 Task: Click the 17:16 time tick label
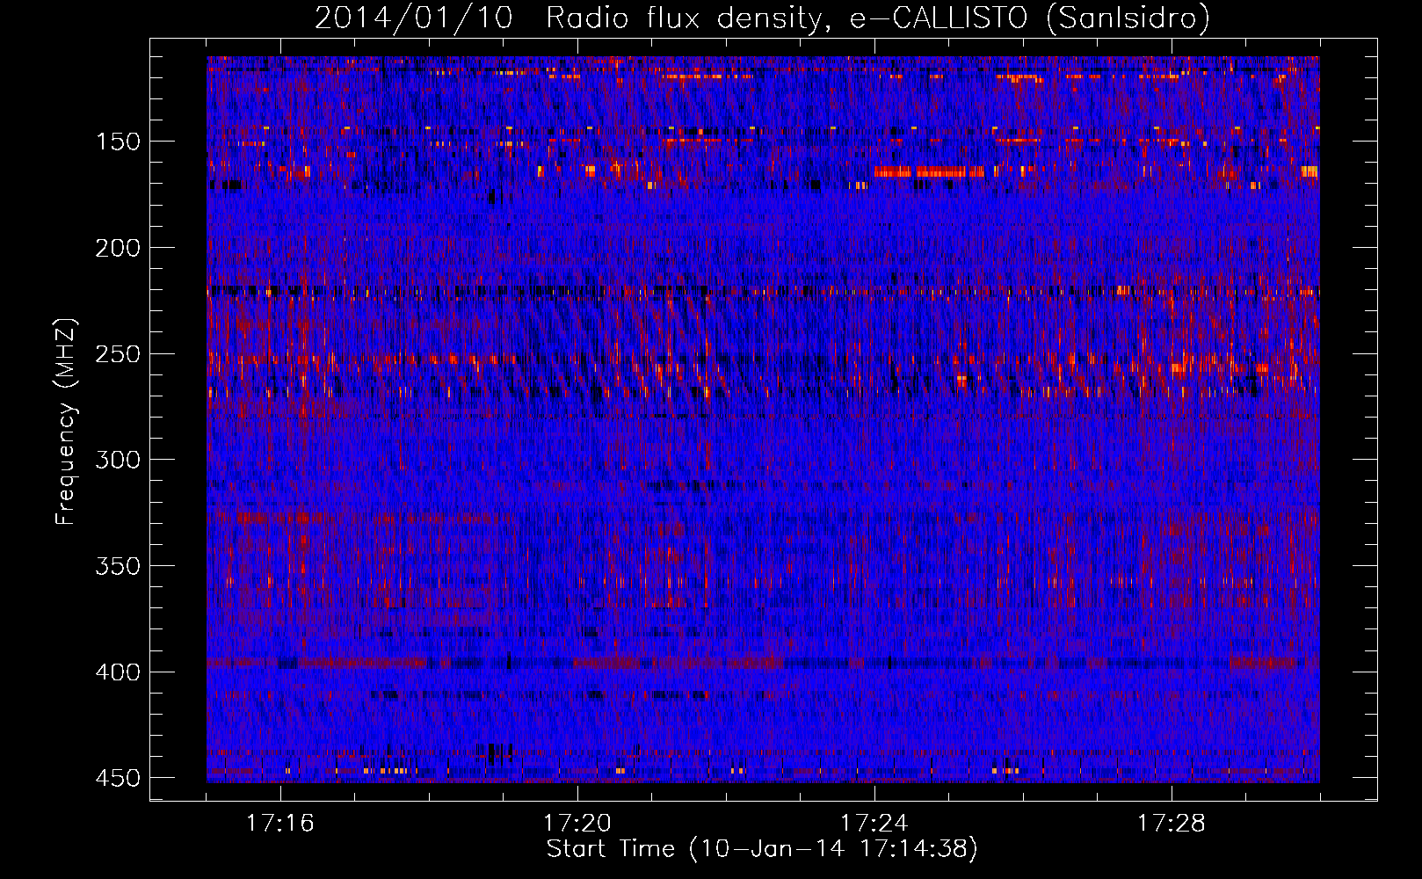[x=280, y=824]
